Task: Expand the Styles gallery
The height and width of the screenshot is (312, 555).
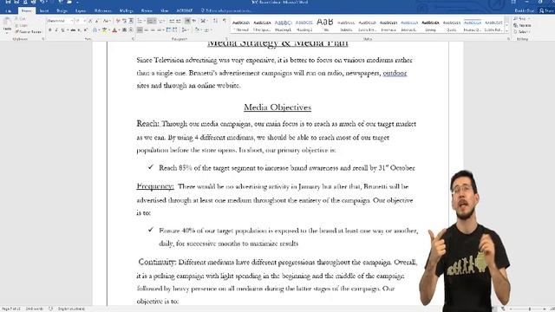Action: 506,31
